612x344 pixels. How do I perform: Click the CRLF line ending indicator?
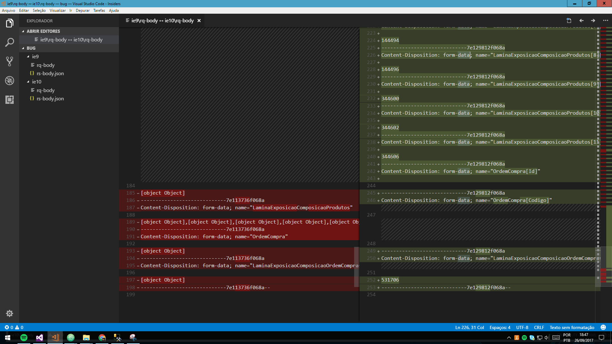pos(539,327)
